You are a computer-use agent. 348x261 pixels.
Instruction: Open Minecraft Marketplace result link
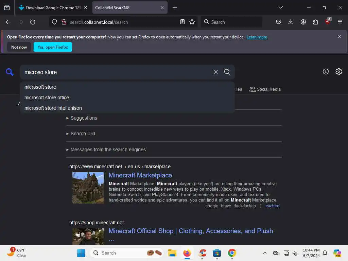coord(140,175)
